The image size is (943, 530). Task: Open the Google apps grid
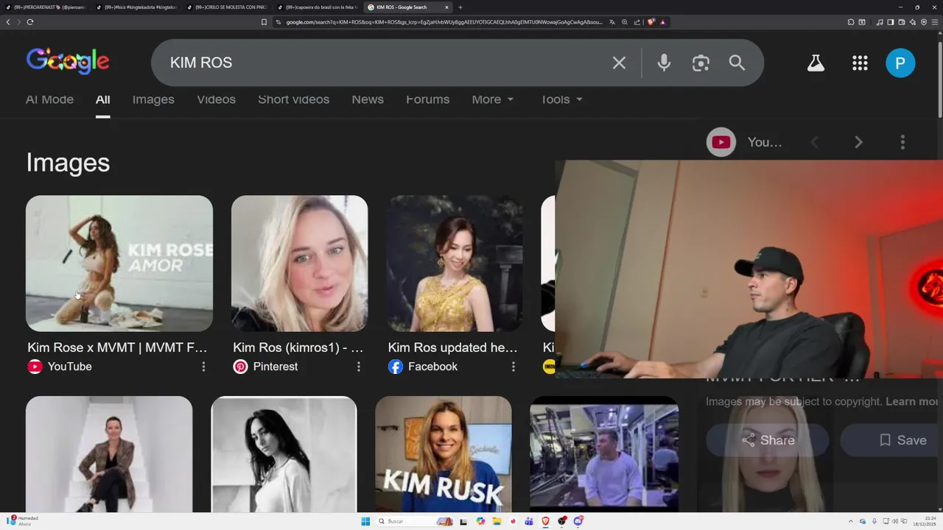tap(860, 63)
